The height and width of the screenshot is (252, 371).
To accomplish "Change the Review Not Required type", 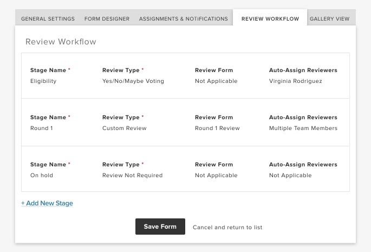I will [132, 175].
